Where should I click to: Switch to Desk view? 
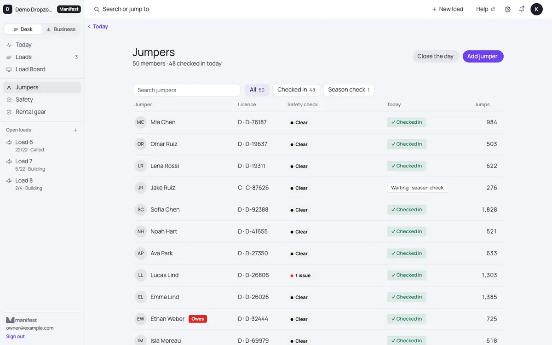pyautogui.click(x=23, y=29)
